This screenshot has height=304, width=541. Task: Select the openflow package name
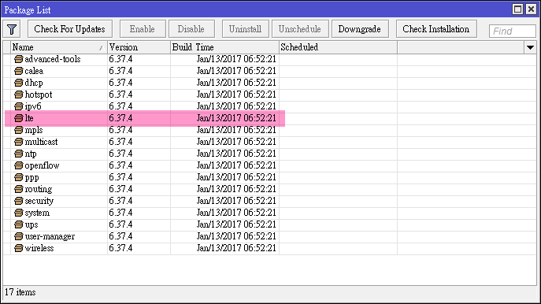pos(42,165)
